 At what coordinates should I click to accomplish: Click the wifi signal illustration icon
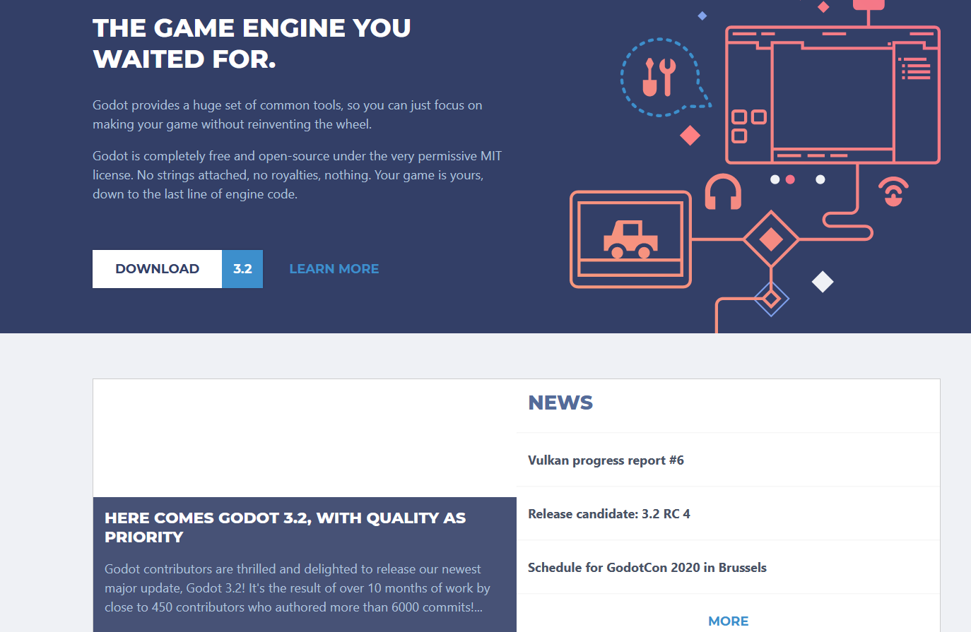[893, 191]
